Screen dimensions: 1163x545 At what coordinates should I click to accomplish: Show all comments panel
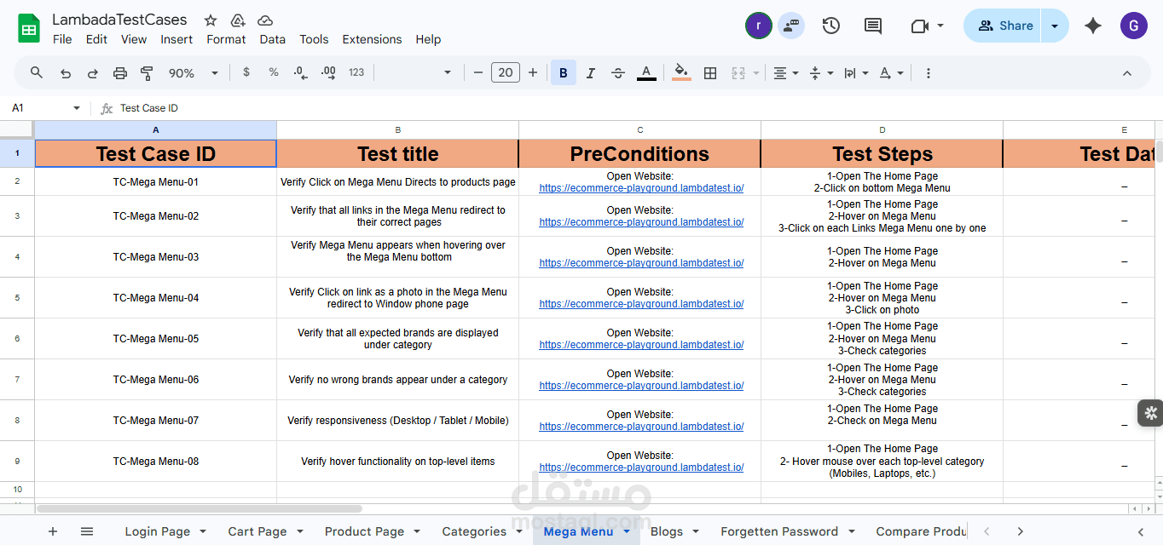point(873,26)
